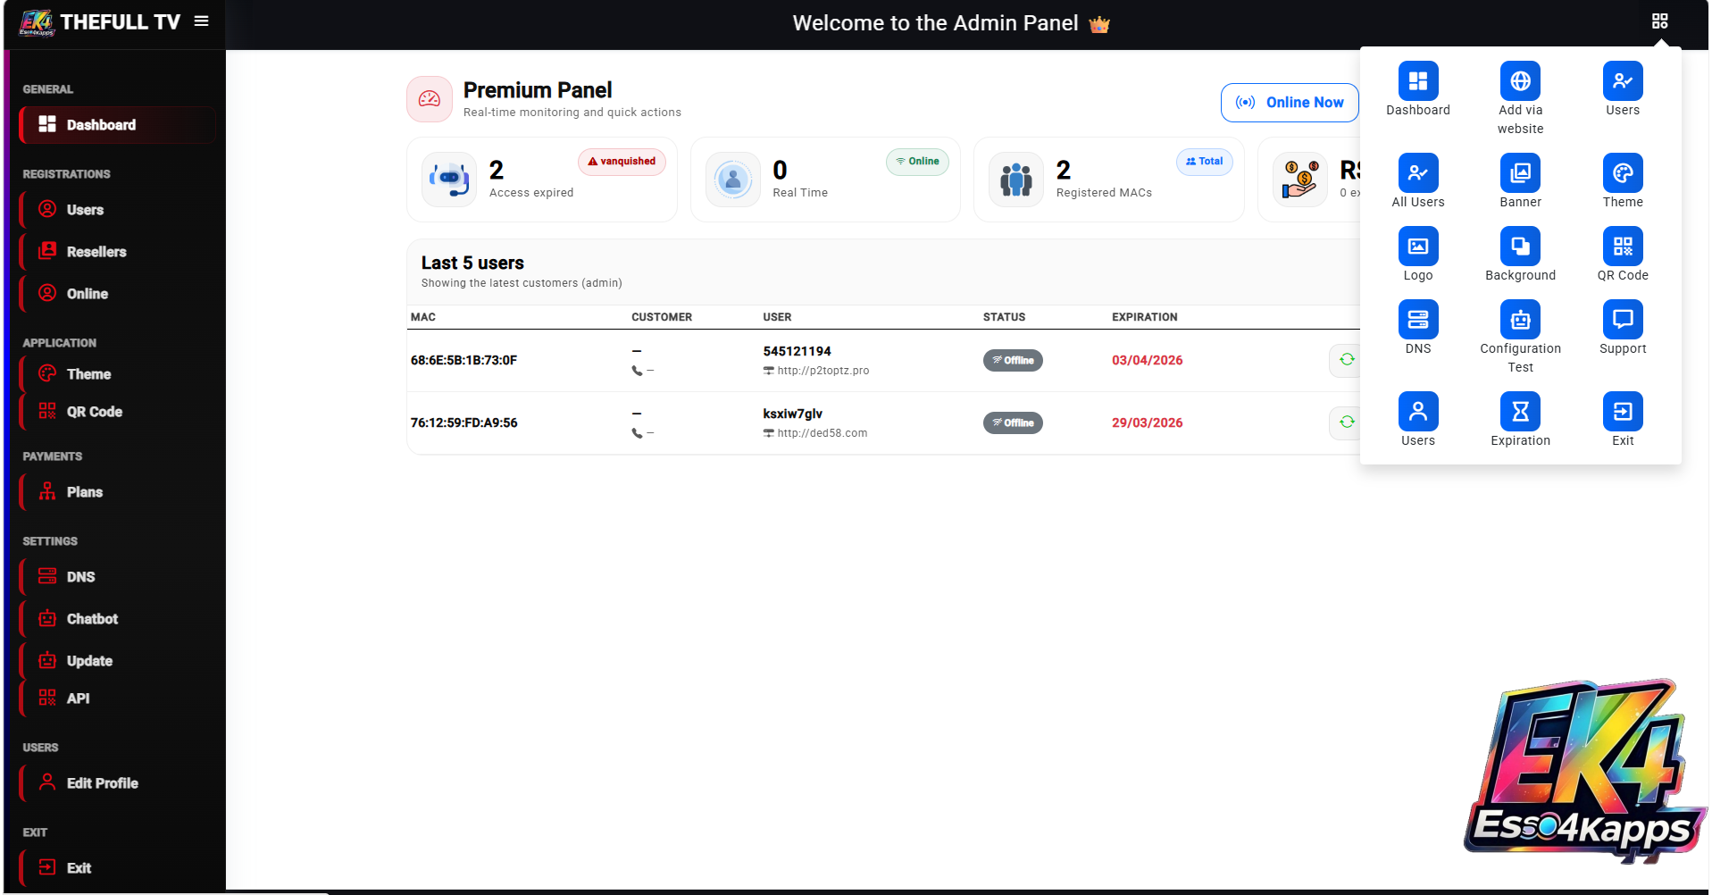Toggle the sidebar with the hamburger icon
Screen dimensions: 1712x895
click(x=202, y=21)
